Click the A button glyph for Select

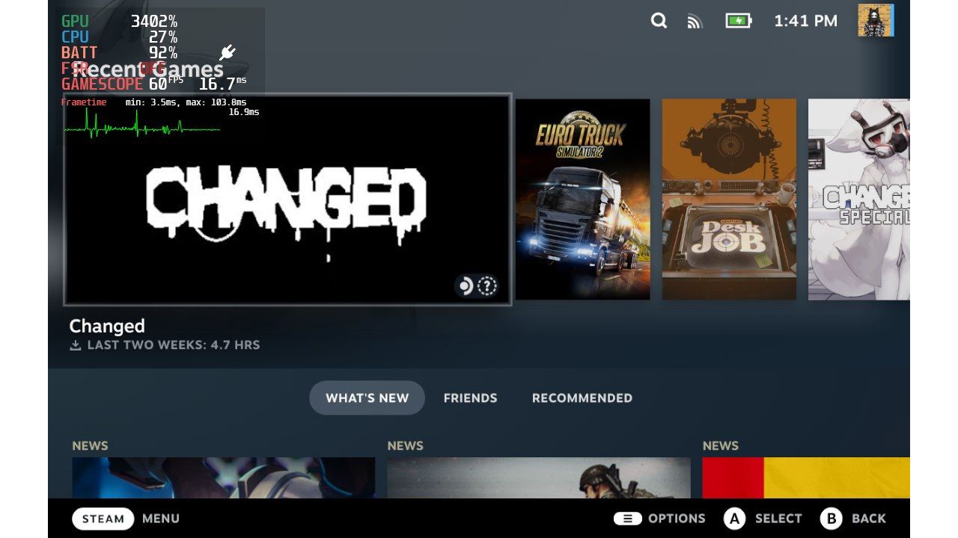coord(734,519)
